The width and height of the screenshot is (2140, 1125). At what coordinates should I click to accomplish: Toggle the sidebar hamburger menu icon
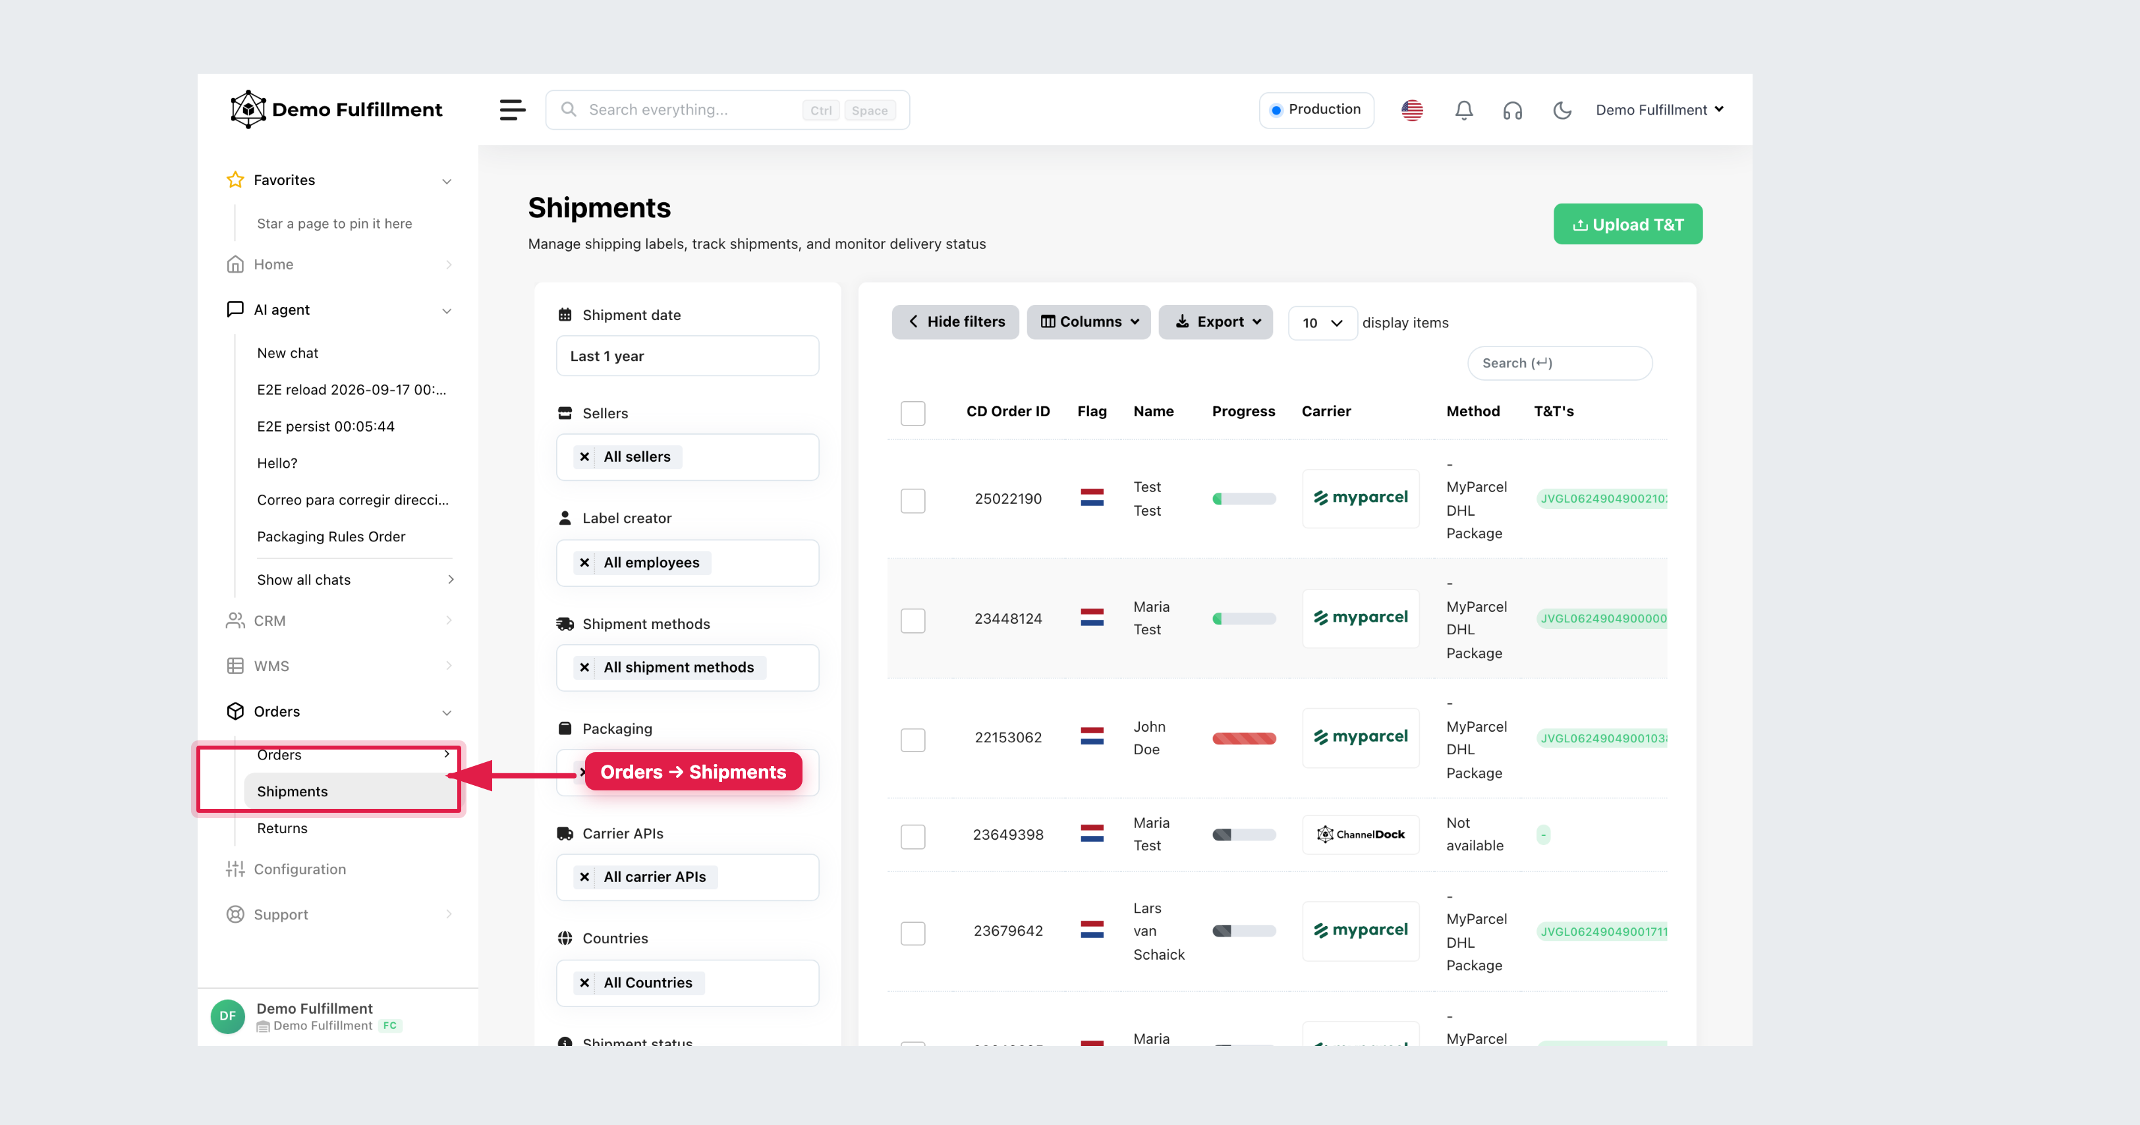(513, 109)
